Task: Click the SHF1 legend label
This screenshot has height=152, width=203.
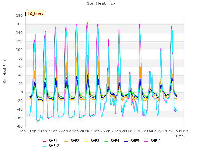Action: tap(53, 141)
